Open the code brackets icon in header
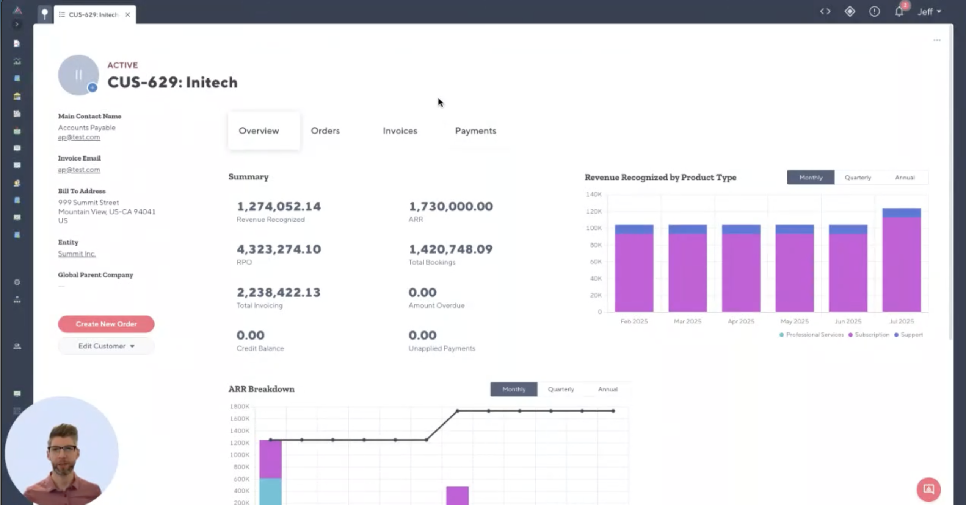The height and width of the screenshot is (505, 966). coord(825,11)
